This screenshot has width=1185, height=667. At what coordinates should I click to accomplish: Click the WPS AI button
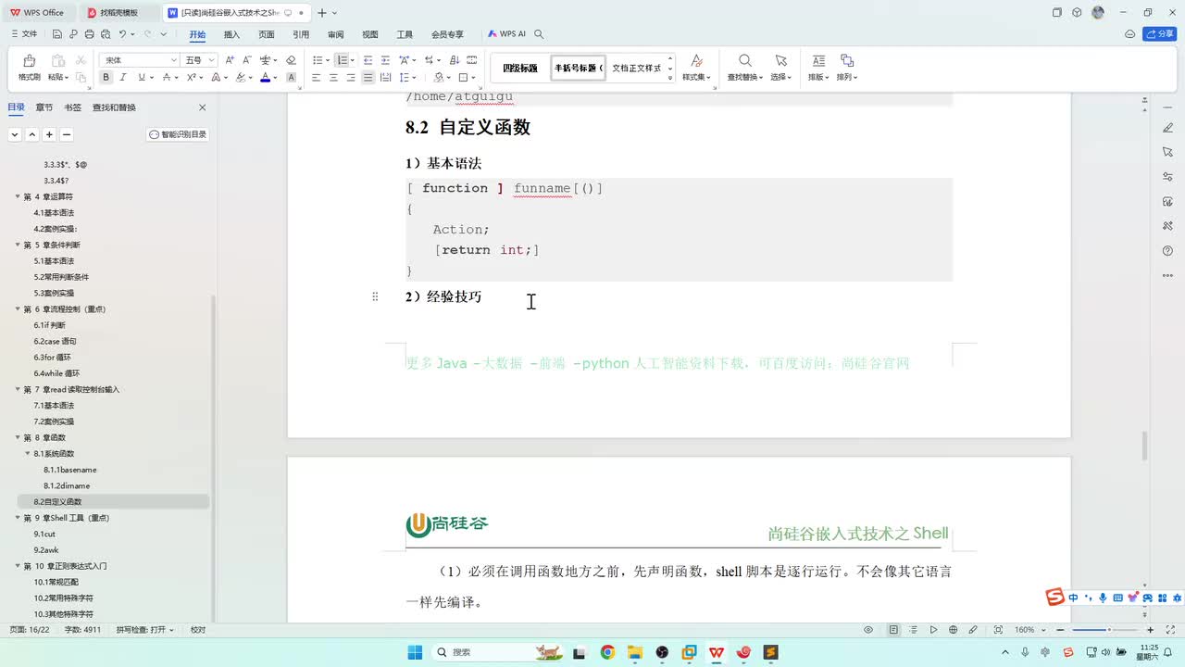point(508,34)
